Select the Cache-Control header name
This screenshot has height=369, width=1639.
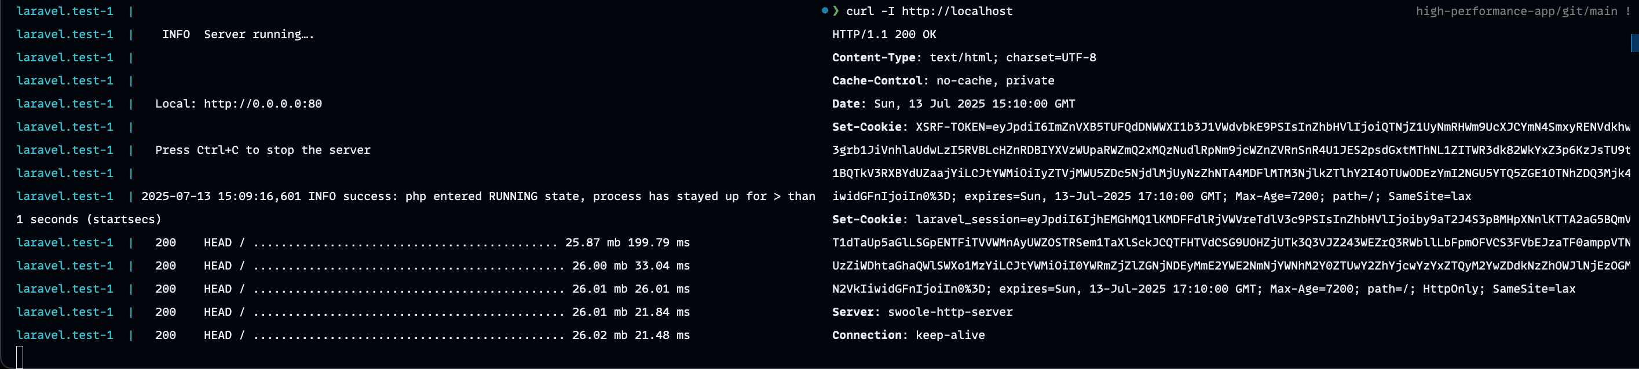click(877, 80)
